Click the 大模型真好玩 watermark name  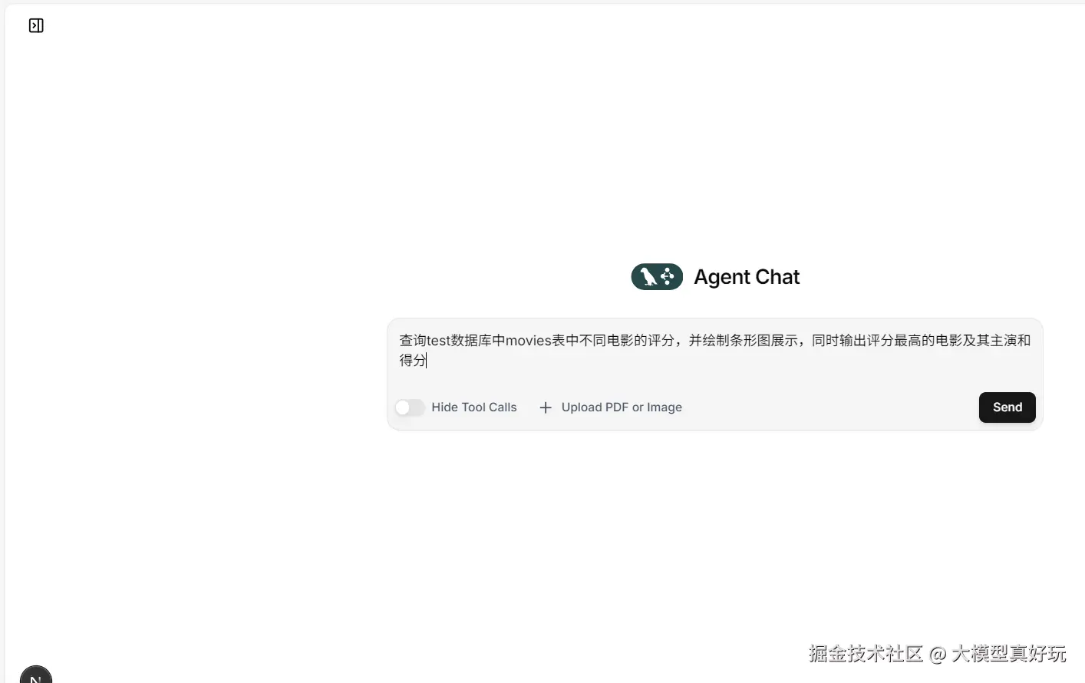click(1009, 654)
